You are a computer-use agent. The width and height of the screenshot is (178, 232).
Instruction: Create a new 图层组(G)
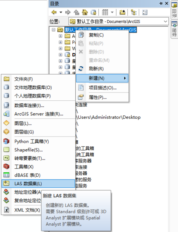pos(38,132)
